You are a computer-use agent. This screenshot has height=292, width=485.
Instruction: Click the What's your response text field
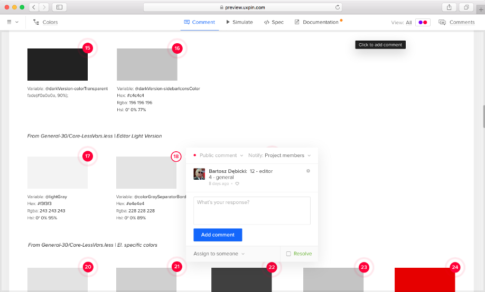[x=251, y=210]
